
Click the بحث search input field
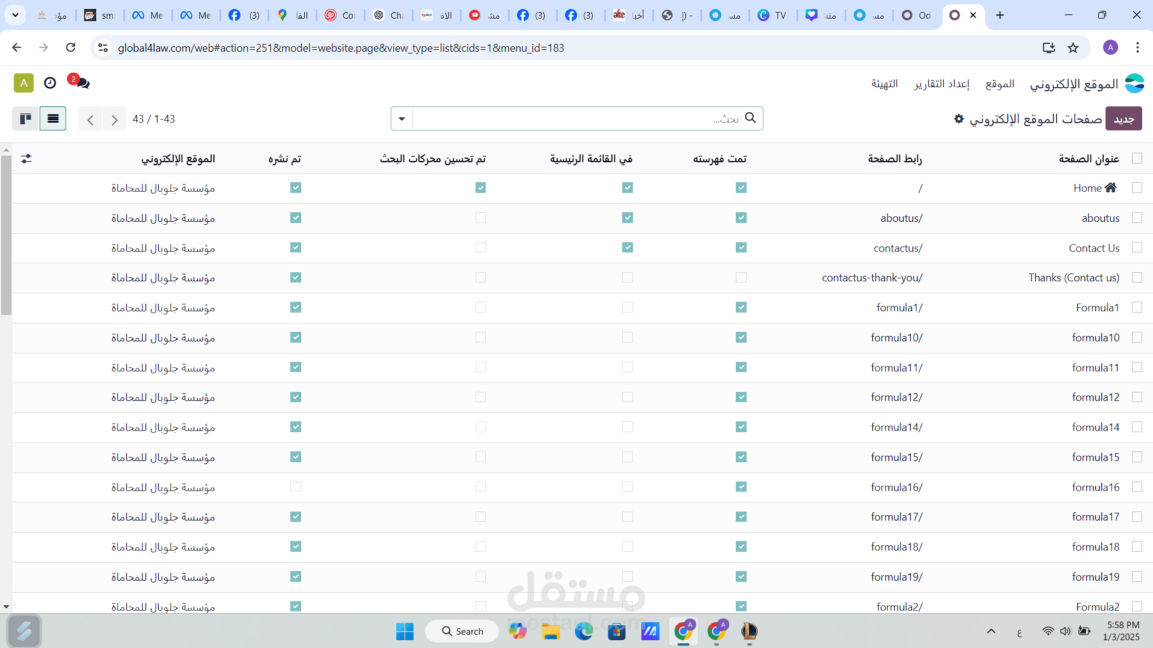[x=577, y=118]
